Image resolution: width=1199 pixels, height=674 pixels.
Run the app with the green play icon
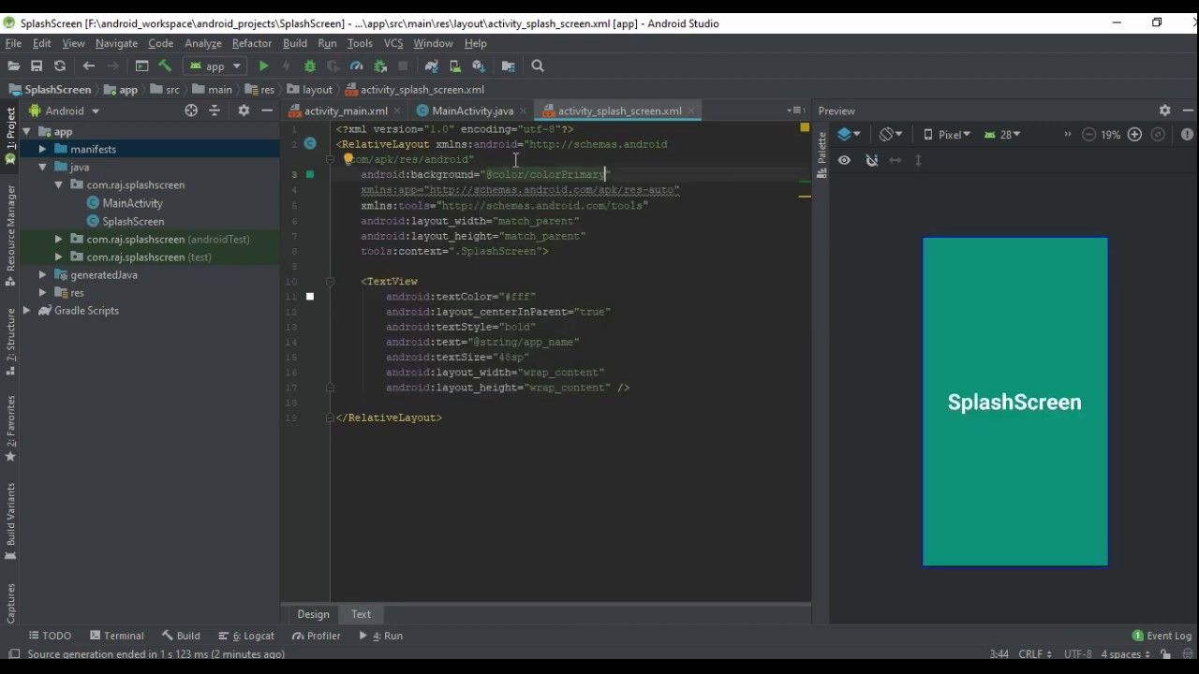[x=263, y=66]
